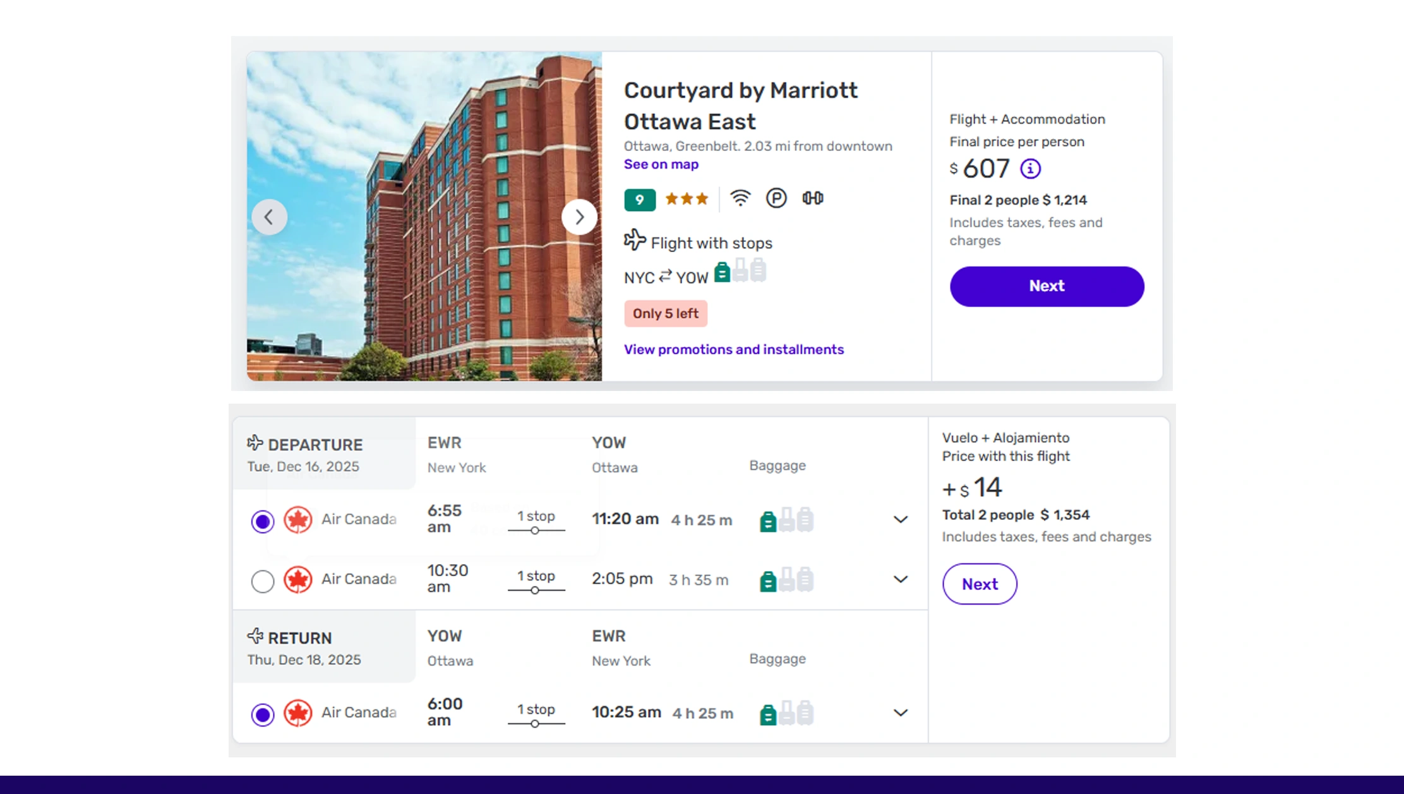This screenshot has width=1404, height=794.
Task: Click the parking amenity icon
Action: tap(776, 198)
